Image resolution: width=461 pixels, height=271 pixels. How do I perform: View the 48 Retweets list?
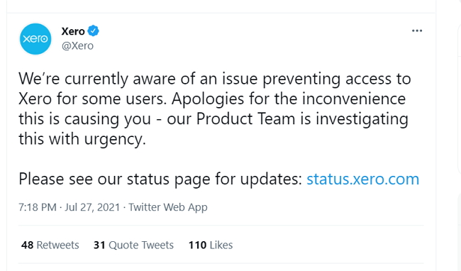pos(50,245)
